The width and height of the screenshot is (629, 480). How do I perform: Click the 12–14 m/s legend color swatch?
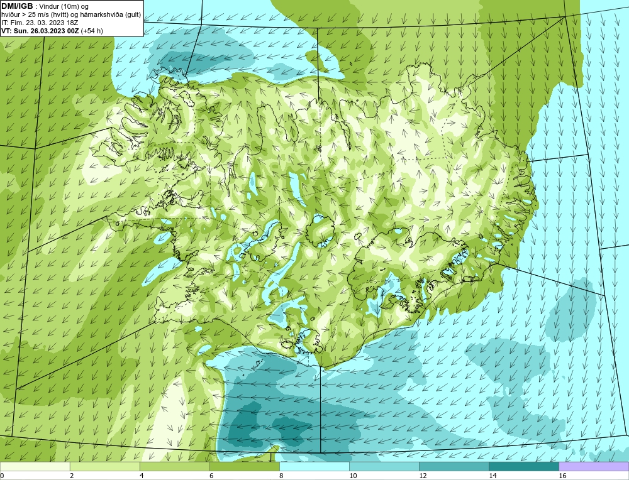(x=454, y=466)
